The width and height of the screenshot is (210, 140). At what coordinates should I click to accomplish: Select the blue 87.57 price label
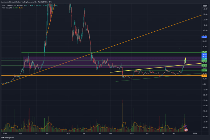204,37
